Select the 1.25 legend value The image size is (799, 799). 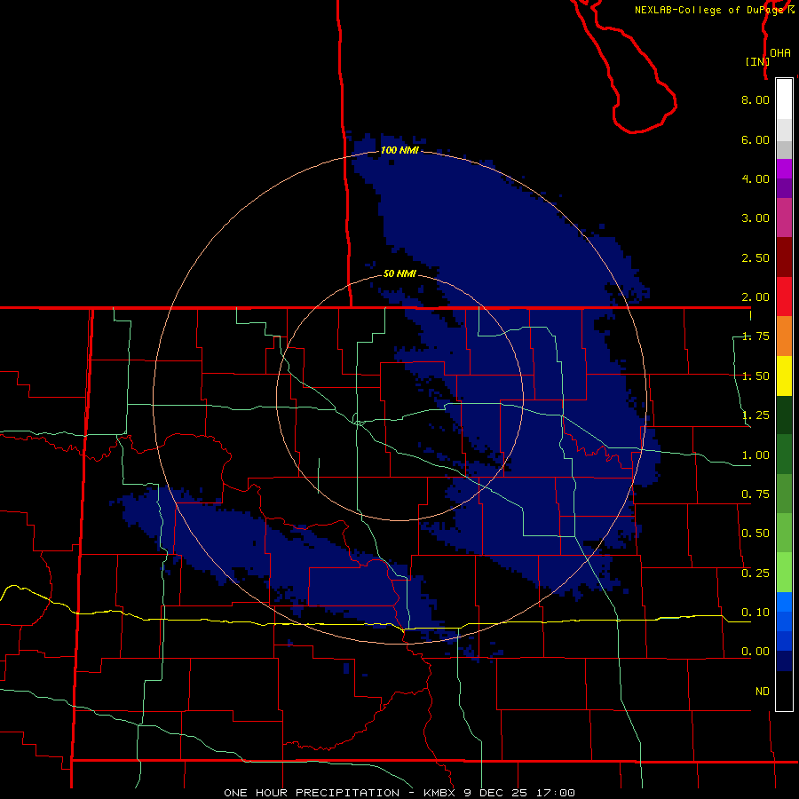coord(755,415)
